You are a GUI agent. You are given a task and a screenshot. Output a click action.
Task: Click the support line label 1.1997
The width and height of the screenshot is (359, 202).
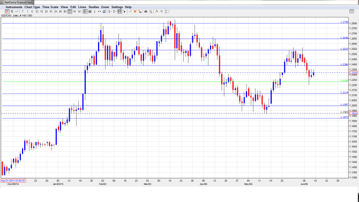344,104
